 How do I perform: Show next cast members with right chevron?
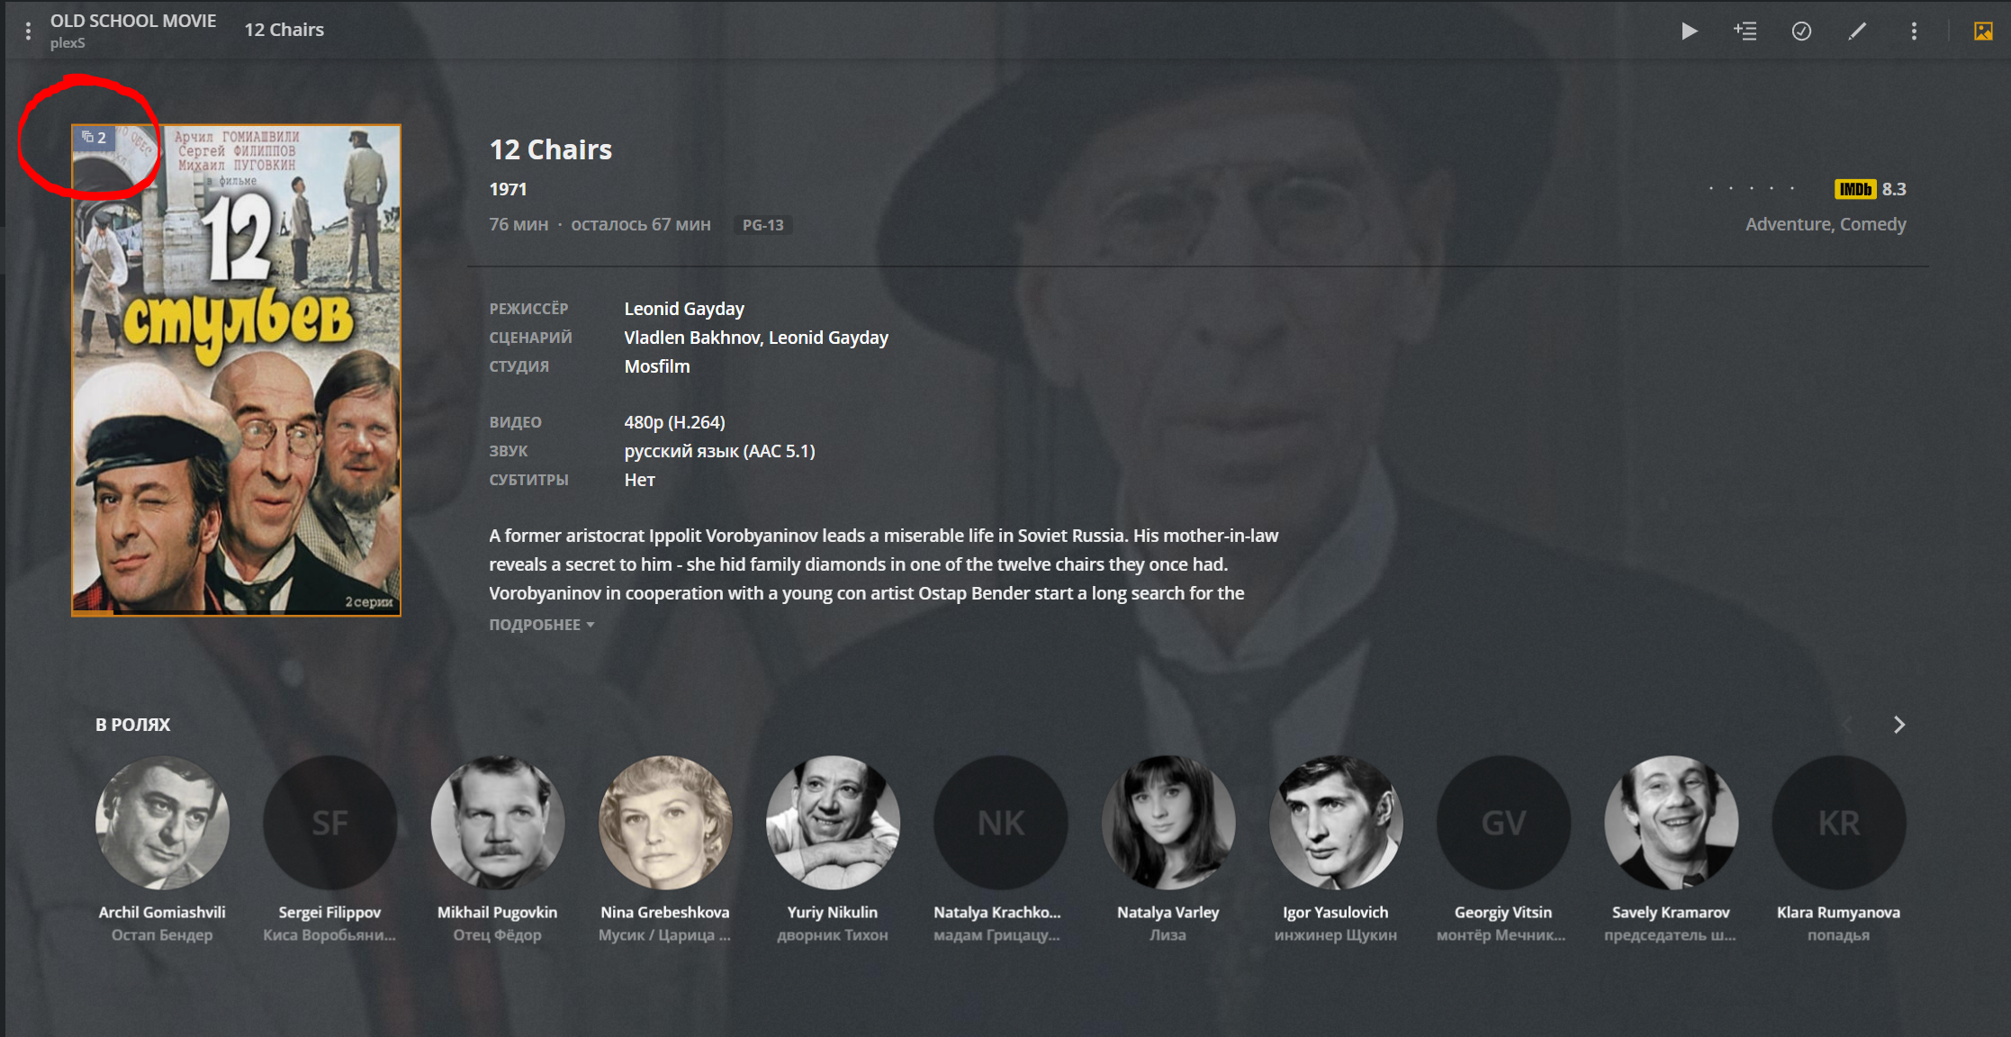1898,725
